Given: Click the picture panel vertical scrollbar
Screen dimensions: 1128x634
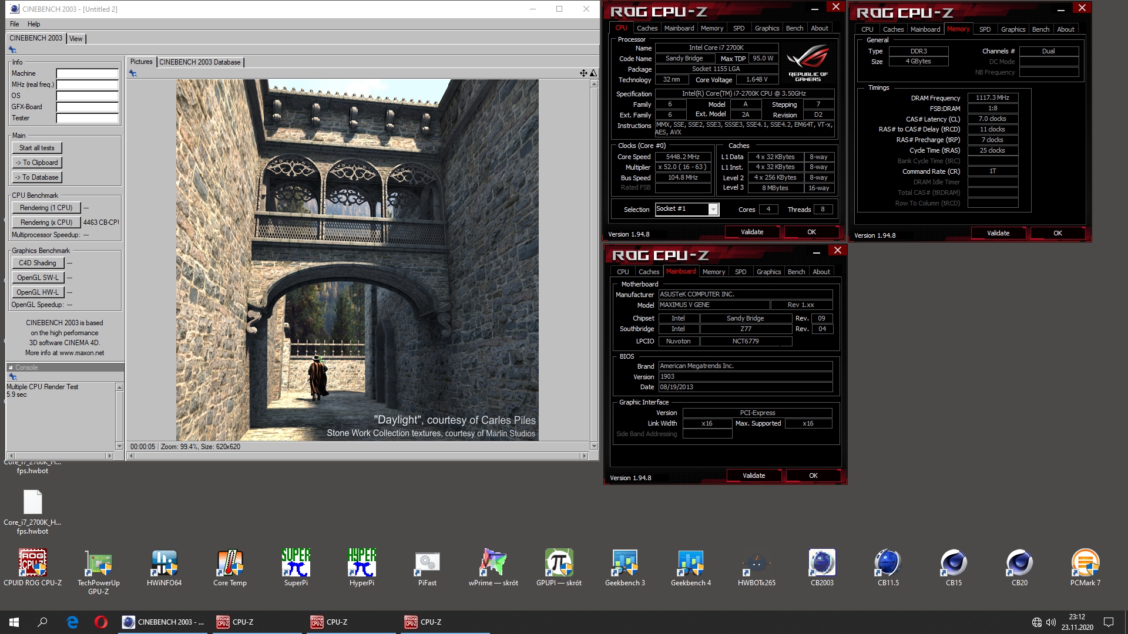Looking at the screenshot, I should 594,264.
